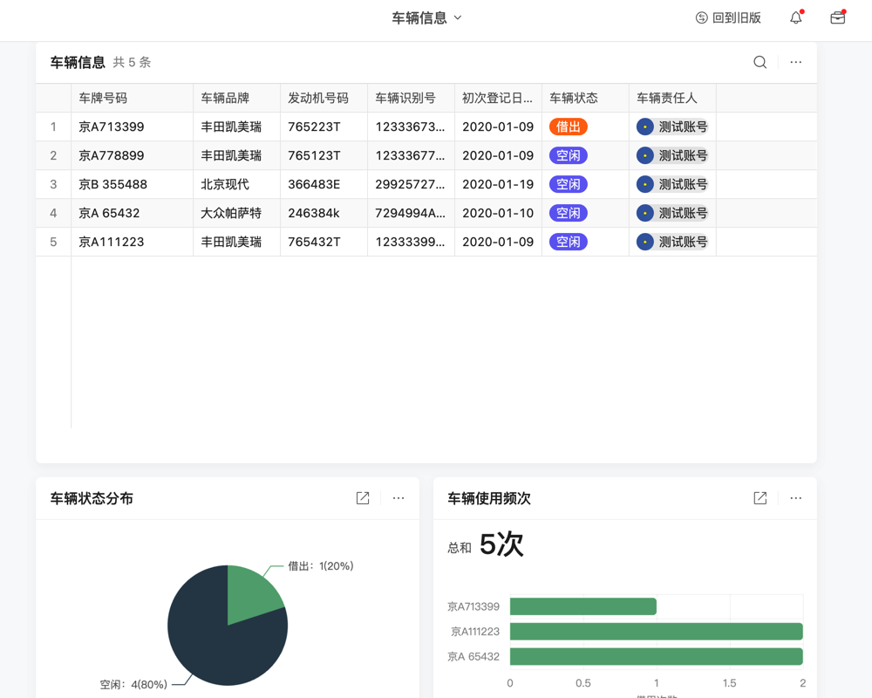Click the 借出 status tag in row 1
The image size is (872, 698).
click(x=568, y=127)
